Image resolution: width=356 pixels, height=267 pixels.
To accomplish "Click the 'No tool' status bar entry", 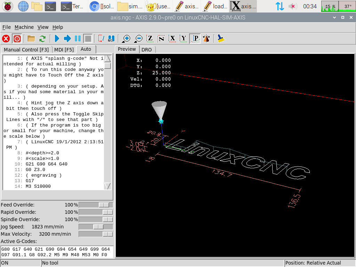I will (163, 263).
